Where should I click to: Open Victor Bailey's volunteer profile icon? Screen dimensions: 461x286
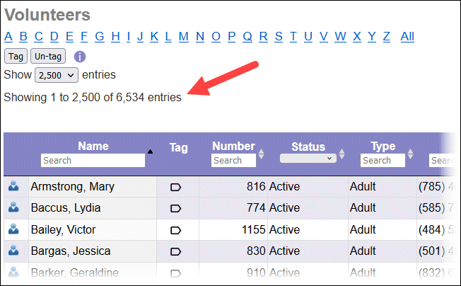(13, 229)
